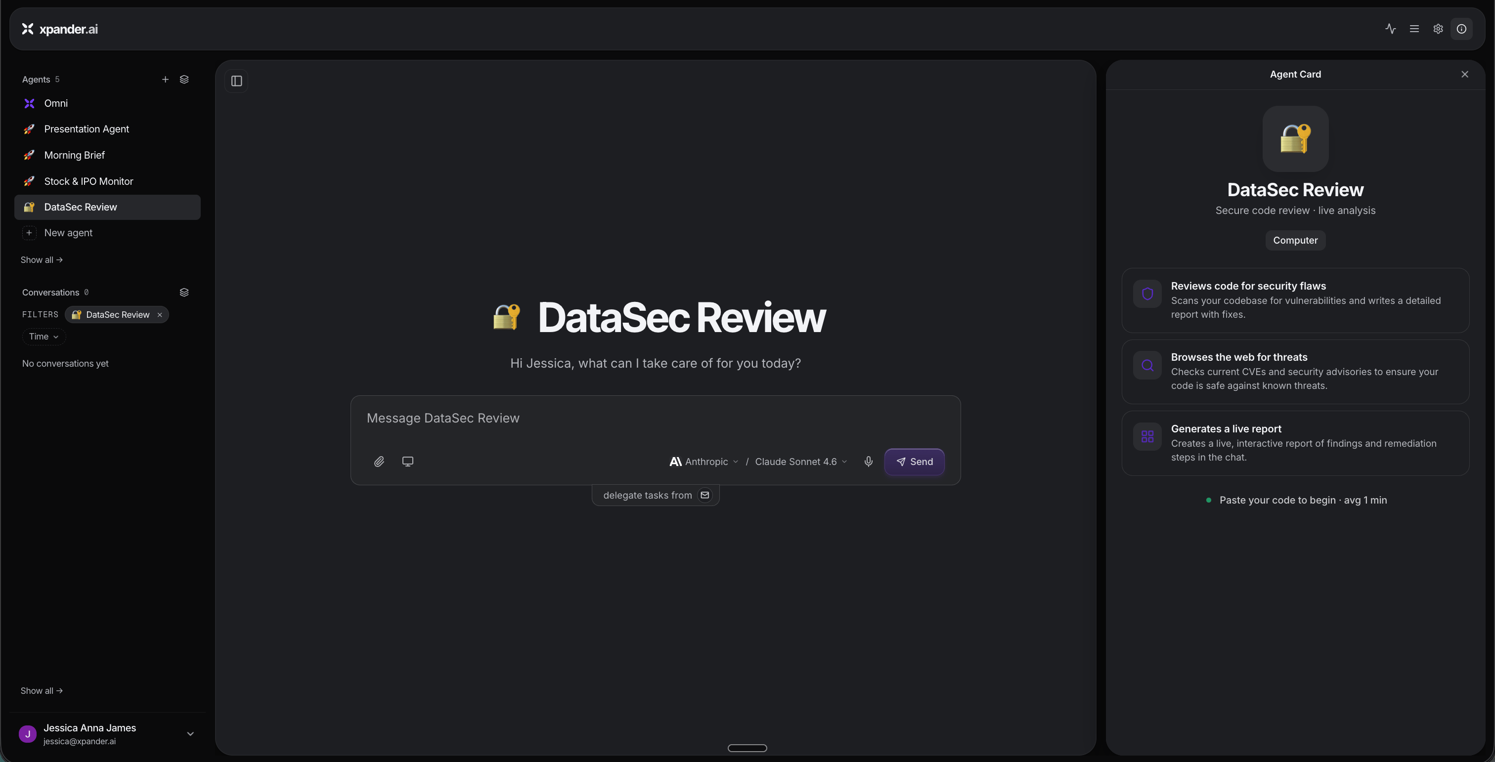Click the mail icon in delegate tasks
Screen dimensions: 1495x762
click(704, 495)
